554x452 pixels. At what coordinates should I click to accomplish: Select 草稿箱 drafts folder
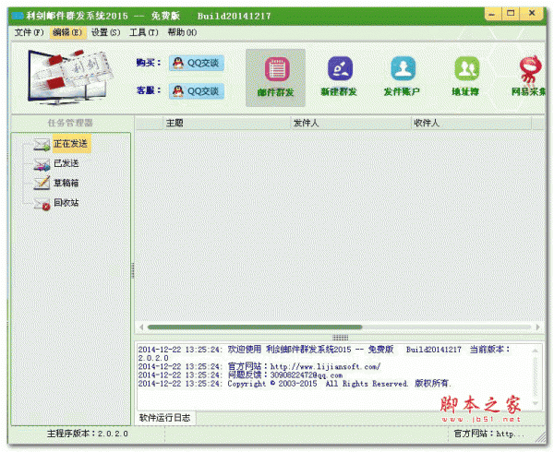66,184
